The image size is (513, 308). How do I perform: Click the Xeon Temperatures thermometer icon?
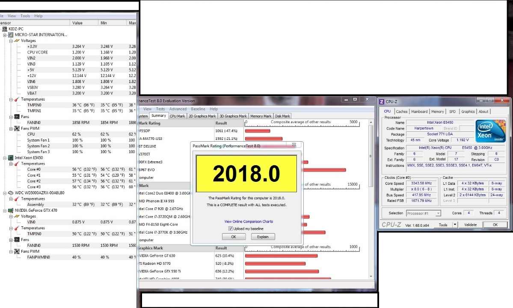(x=17, y=163)
